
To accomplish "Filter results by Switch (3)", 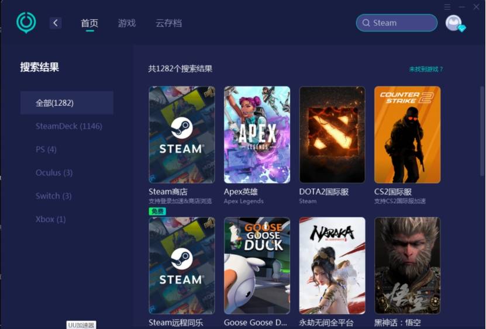I will (53, 196).
